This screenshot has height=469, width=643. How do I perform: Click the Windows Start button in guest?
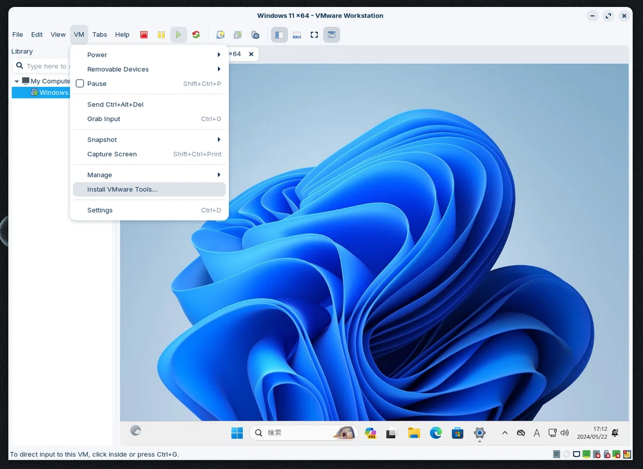pos(237,433)
